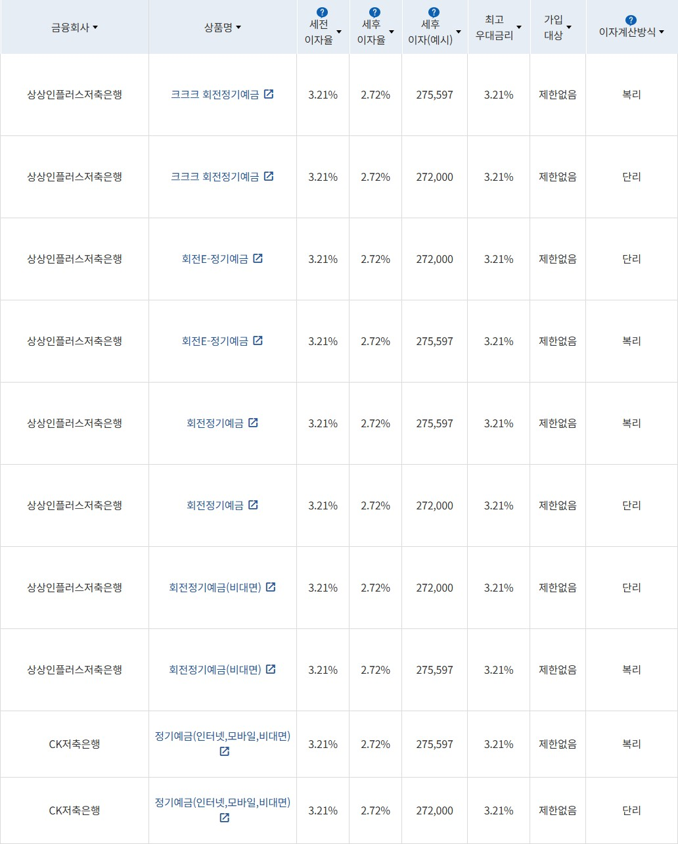Viewport: 678px width, 844px height.
Task: Open the external link icon beside 회전정기예금(비대면)
Action: [x=270, y=588]
